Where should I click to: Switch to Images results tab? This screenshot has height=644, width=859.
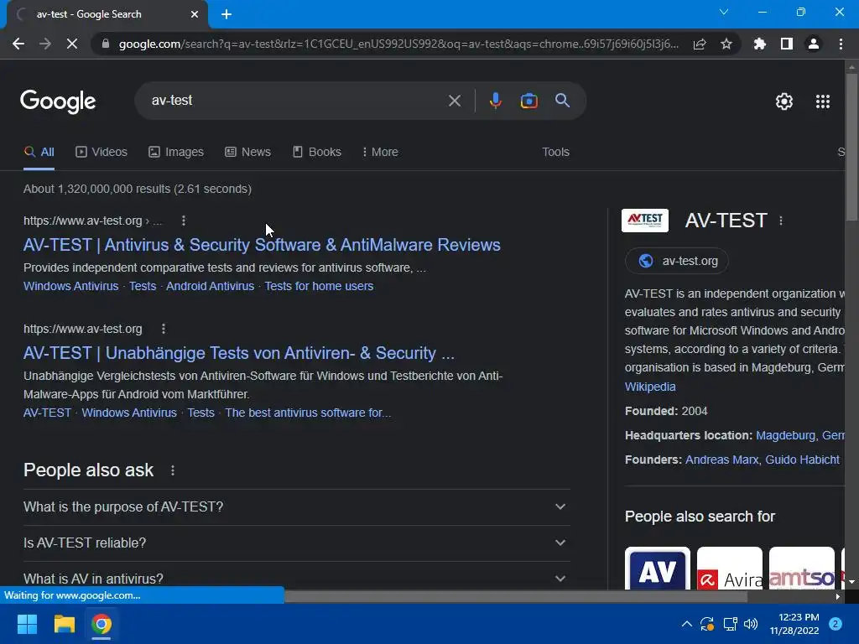(x=176, y=152)
